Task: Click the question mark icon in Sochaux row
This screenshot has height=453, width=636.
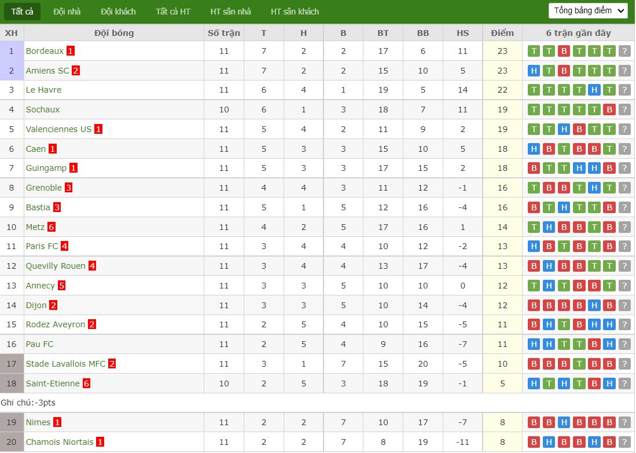Action: pos(624,109)
